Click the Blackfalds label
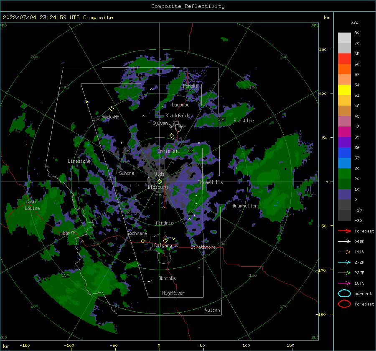Viewport: 376px width, 351px height. click(x=178, y=116)
